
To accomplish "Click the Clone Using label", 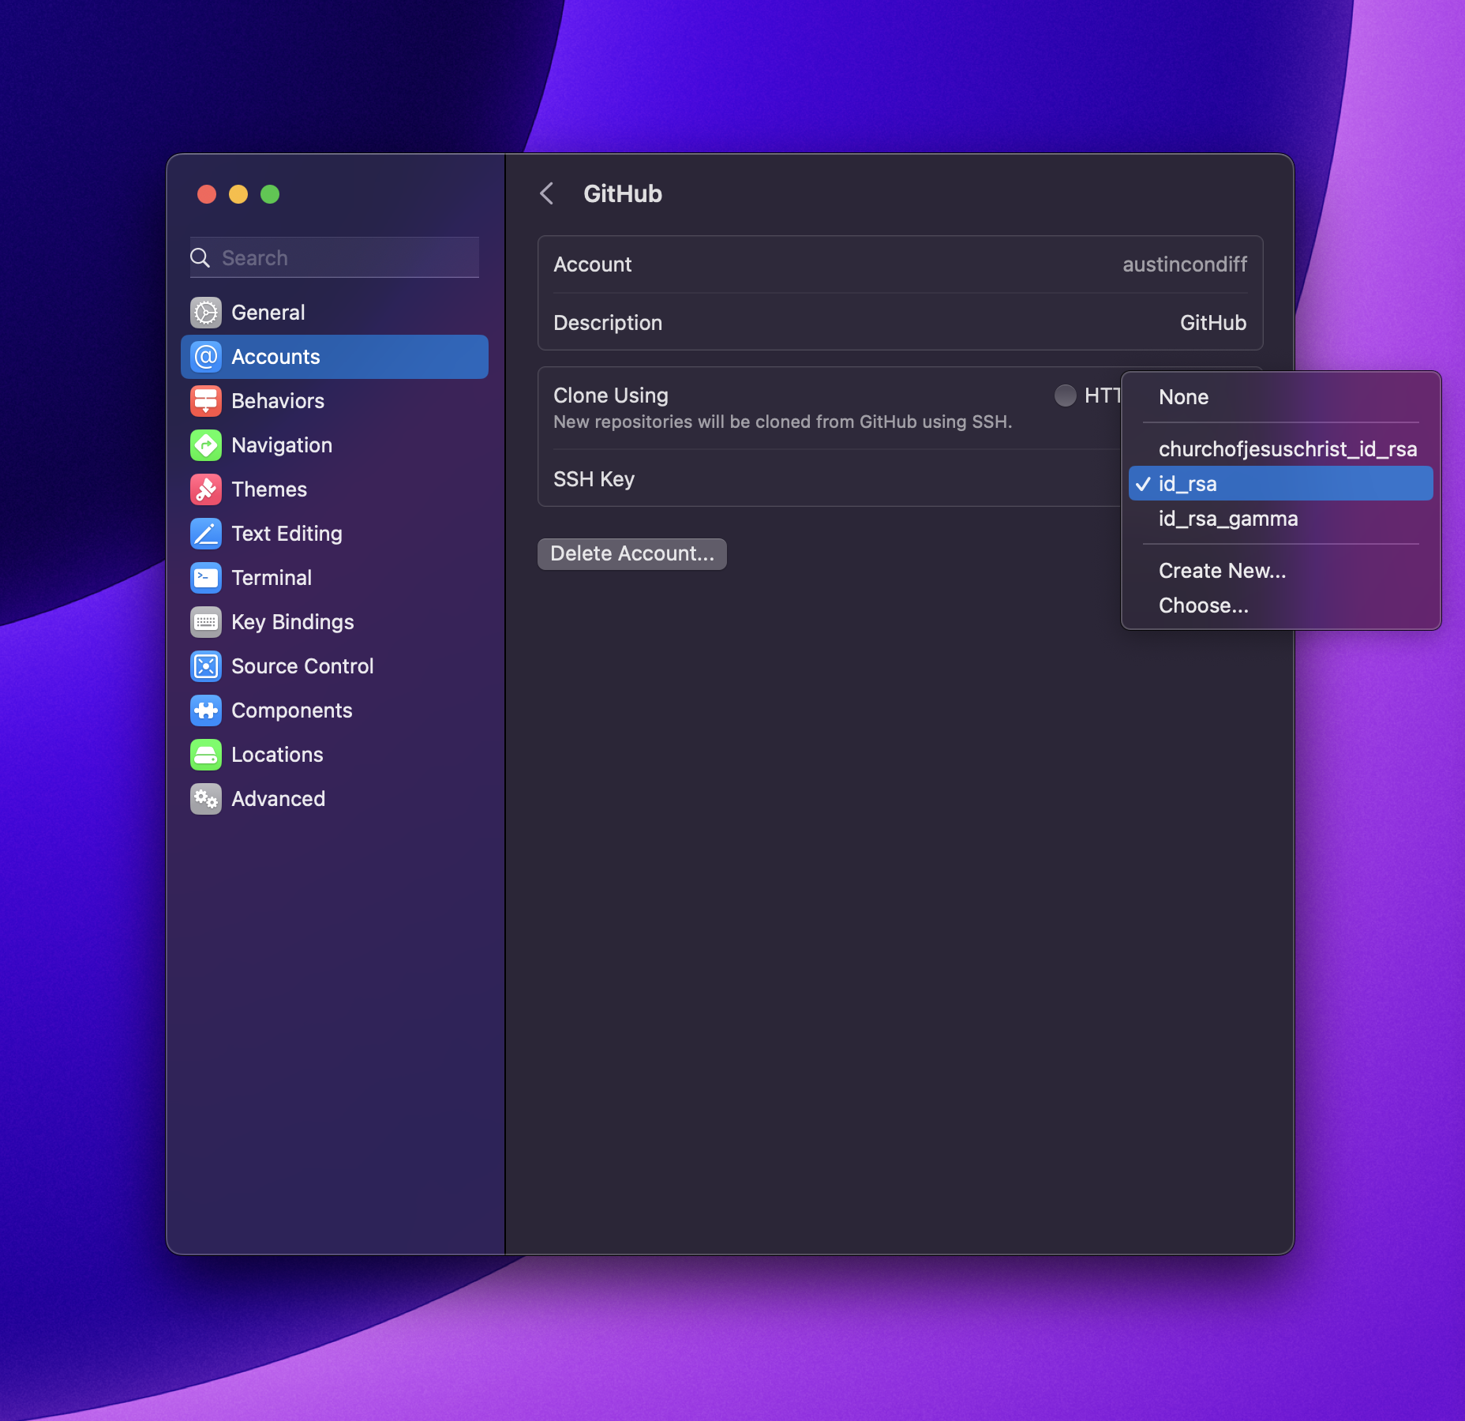I will tap(611, 396).
